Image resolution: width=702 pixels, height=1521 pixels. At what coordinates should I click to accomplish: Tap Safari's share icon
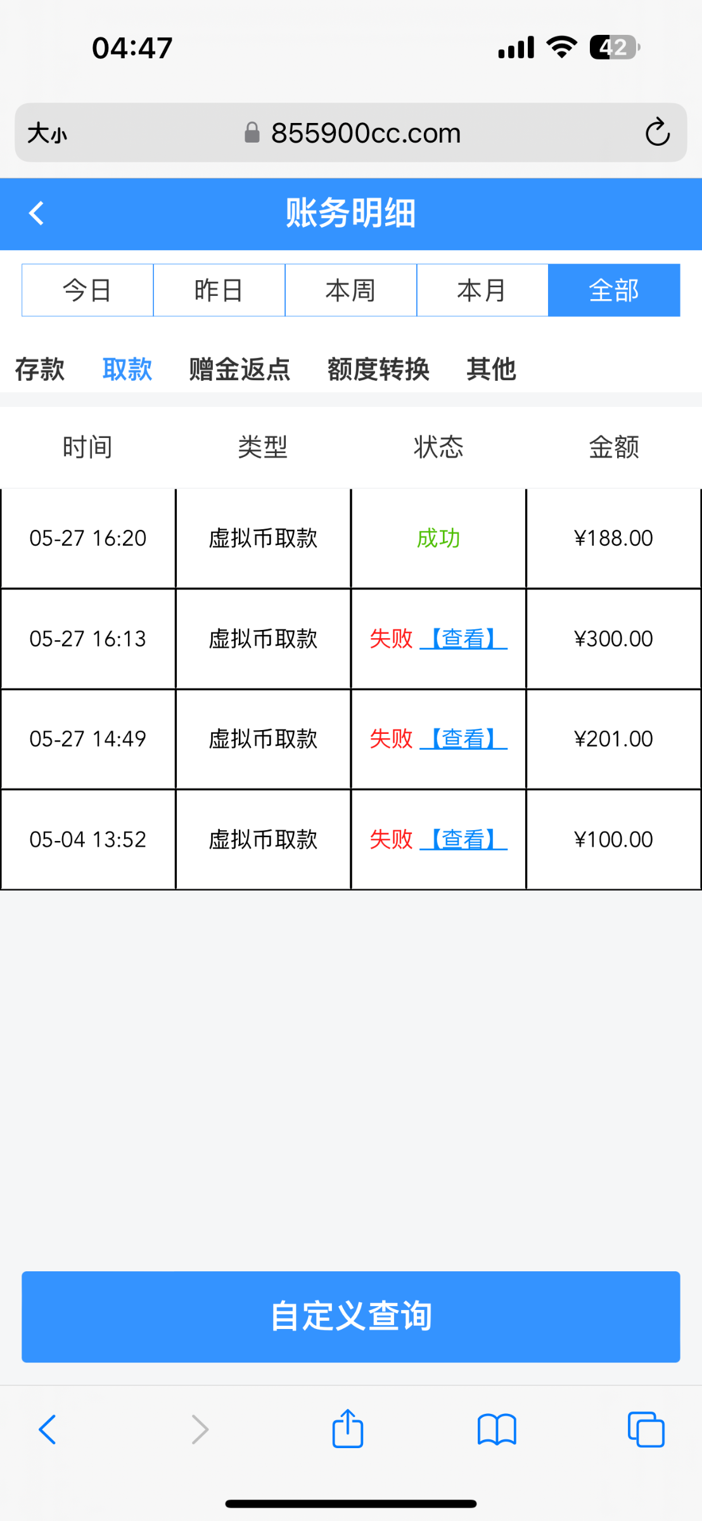click(x=348, y=1429)
